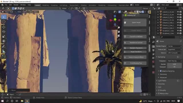The height and width of the screenshot is (103, 183).
Task: Open the Scatter sidebar tab
Action: tap(150, 40)
